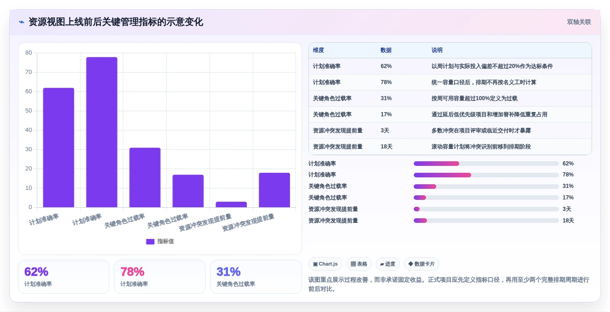The width and height of the screenshot is (610, 312).
Task: Click the 78% progress bar
Action: [x=486, y=175]
